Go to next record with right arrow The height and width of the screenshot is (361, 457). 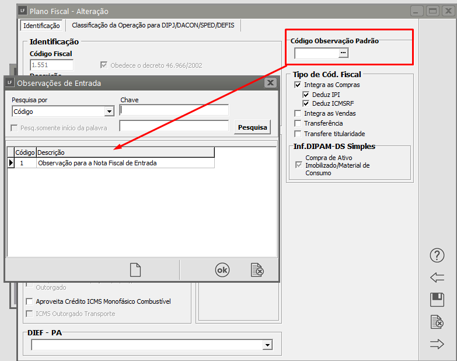pos(437,344)
